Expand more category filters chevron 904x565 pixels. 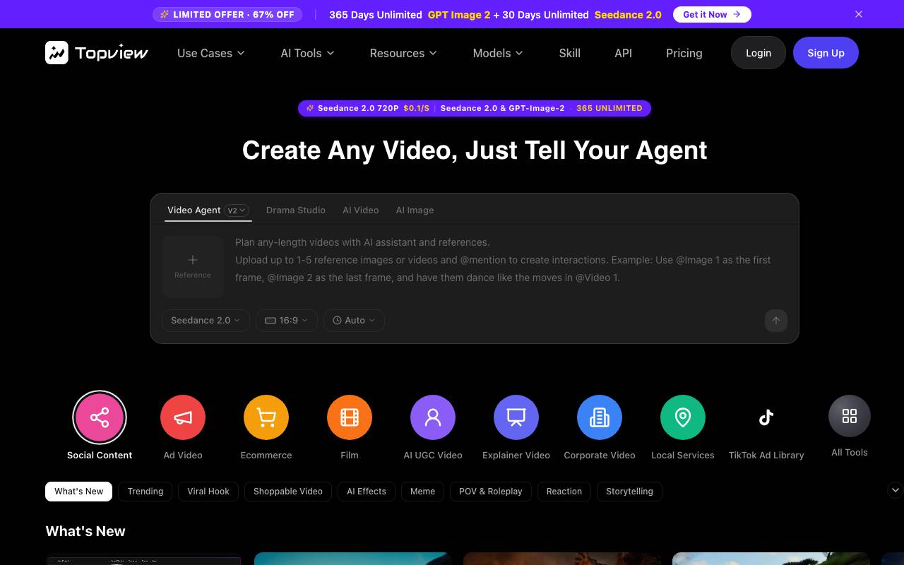point(895,490)
